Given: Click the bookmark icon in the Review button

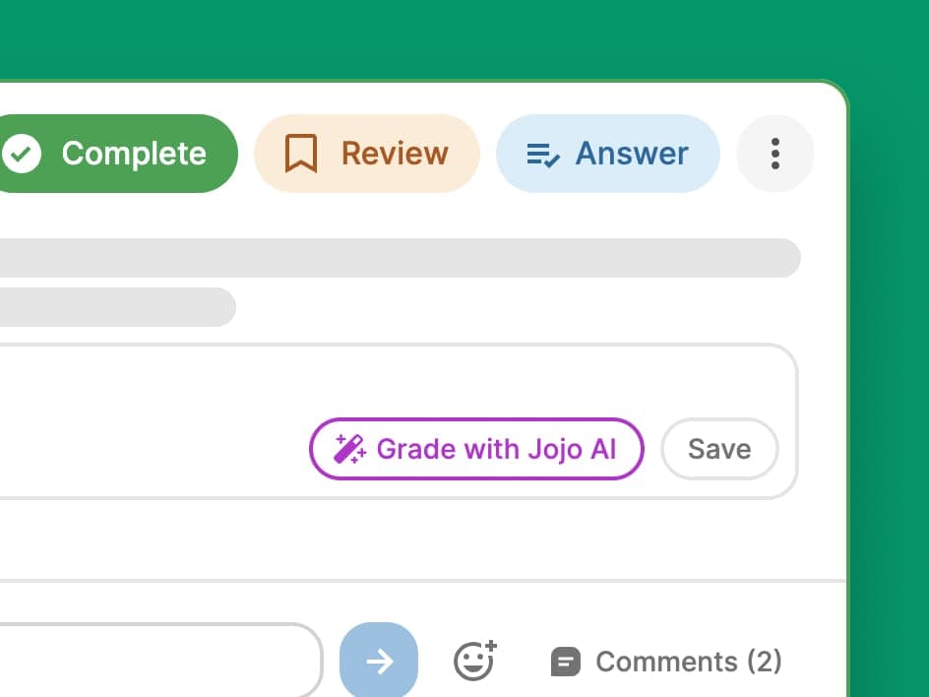Looking at the screenshot, I should tap(301, 154).
